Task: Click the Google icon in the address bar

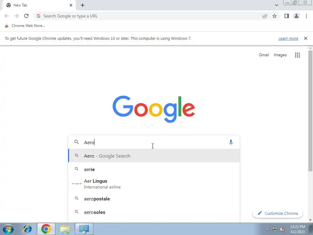Action: [x=39, y=16]
